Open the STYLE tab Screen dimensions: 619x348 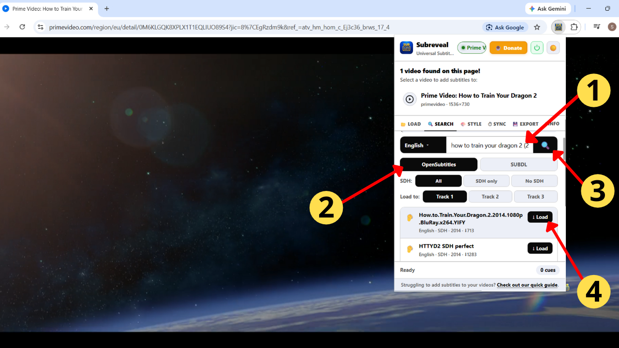[x=471, y=124]
